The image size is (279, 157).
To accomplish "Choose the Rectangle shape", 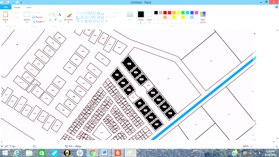I will [x=90, y=13].
